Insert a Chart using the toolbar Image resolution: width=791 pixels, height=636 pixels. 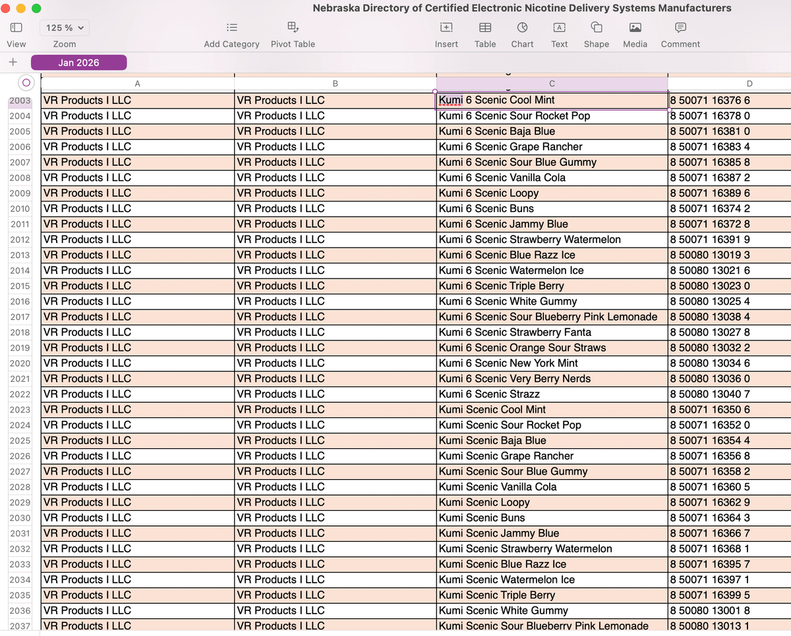point(522,28)
